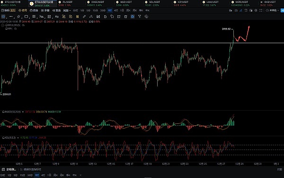
Task: Close the bottom timeframe bar with X
Action: 80,175
